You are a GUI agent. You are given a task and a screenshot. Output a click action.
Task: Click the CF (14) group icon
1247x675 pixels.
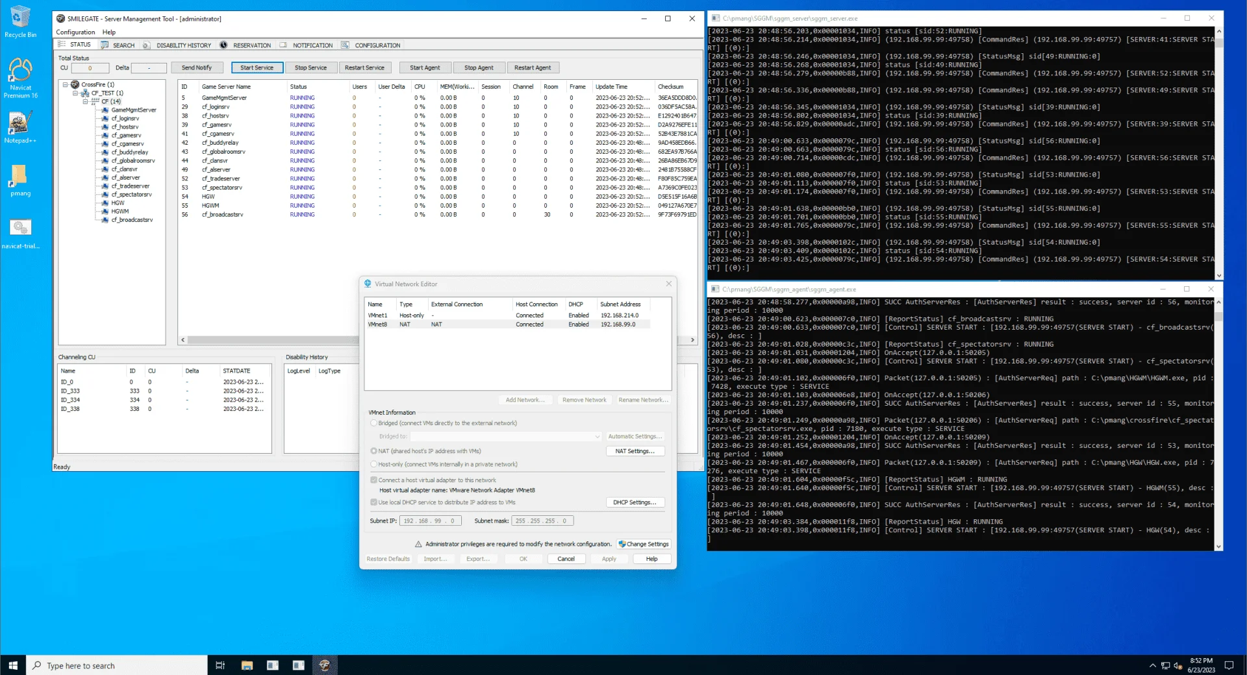click(x=95, y=101)
